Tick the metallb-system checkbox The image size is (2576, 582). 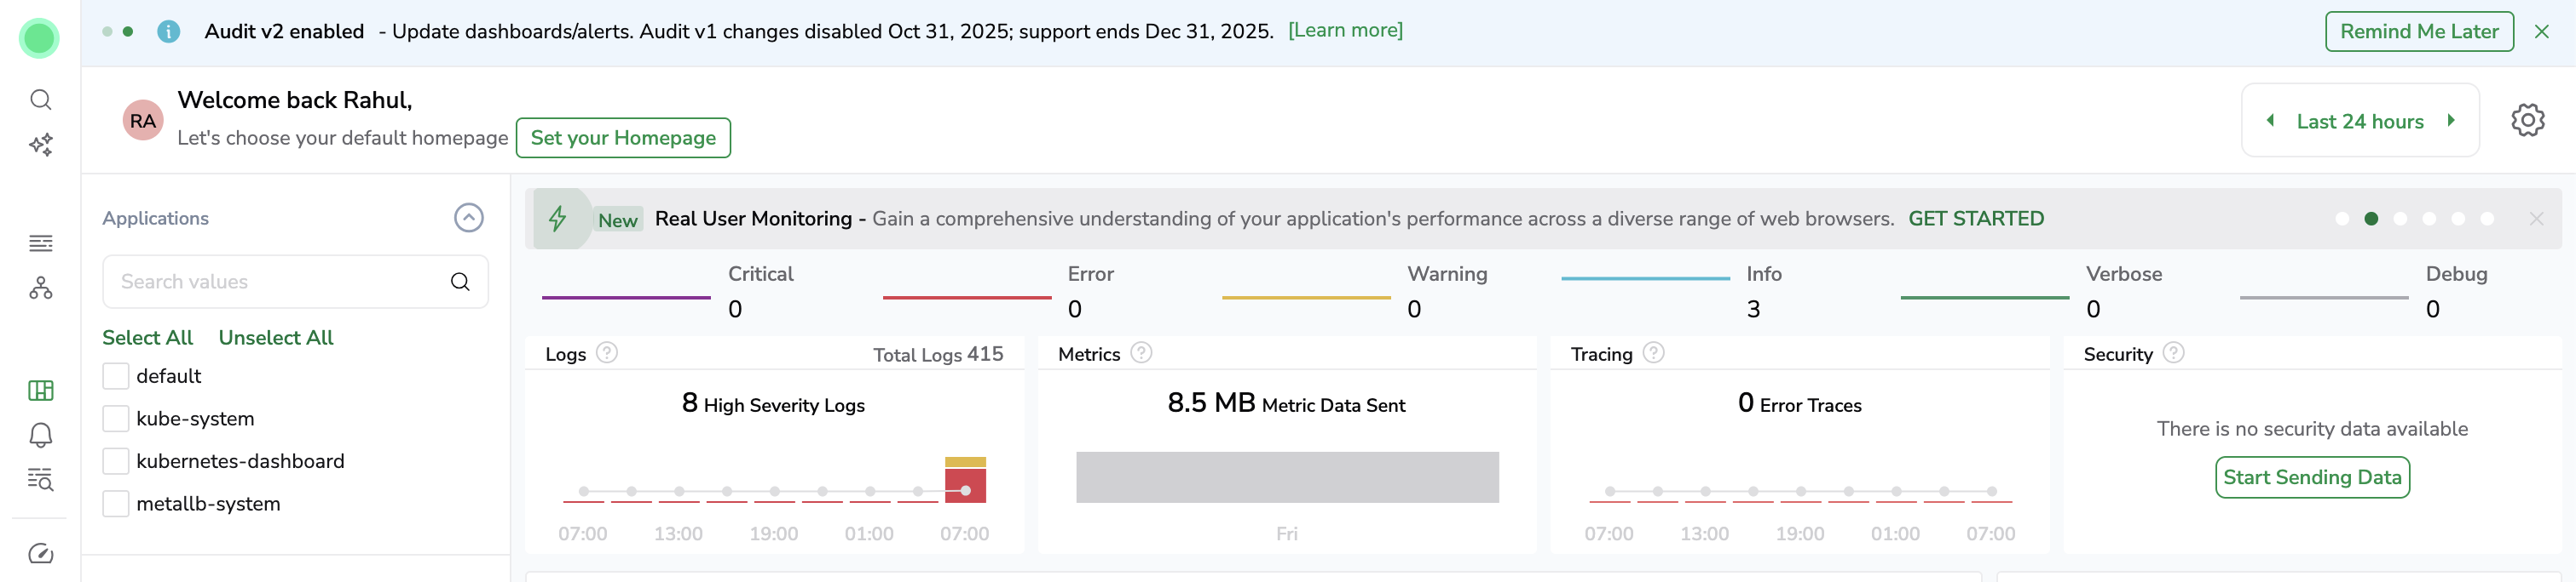pos(116,504)
